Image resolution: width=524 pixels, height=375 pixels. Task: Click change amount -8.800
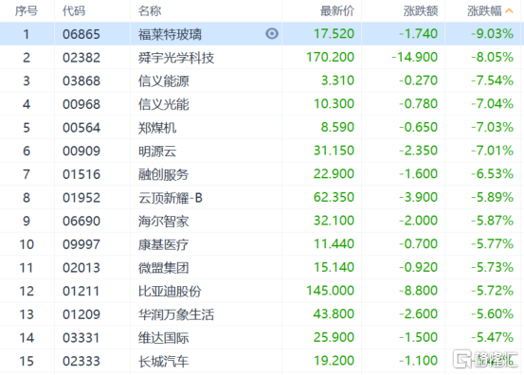[x=419, y=291]
